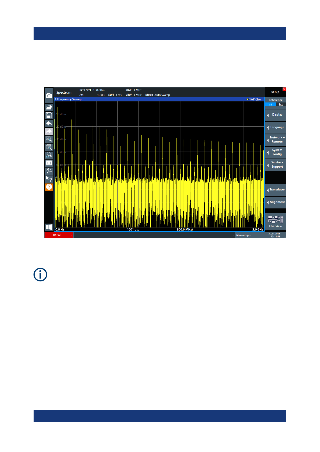Open the Overview configuration diagram
Image resolution: width=320 pixels, height=452 pixels.
tap(275, 222)
